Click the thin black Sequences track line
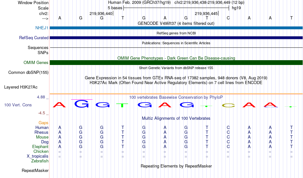 [x=176, y=48]
